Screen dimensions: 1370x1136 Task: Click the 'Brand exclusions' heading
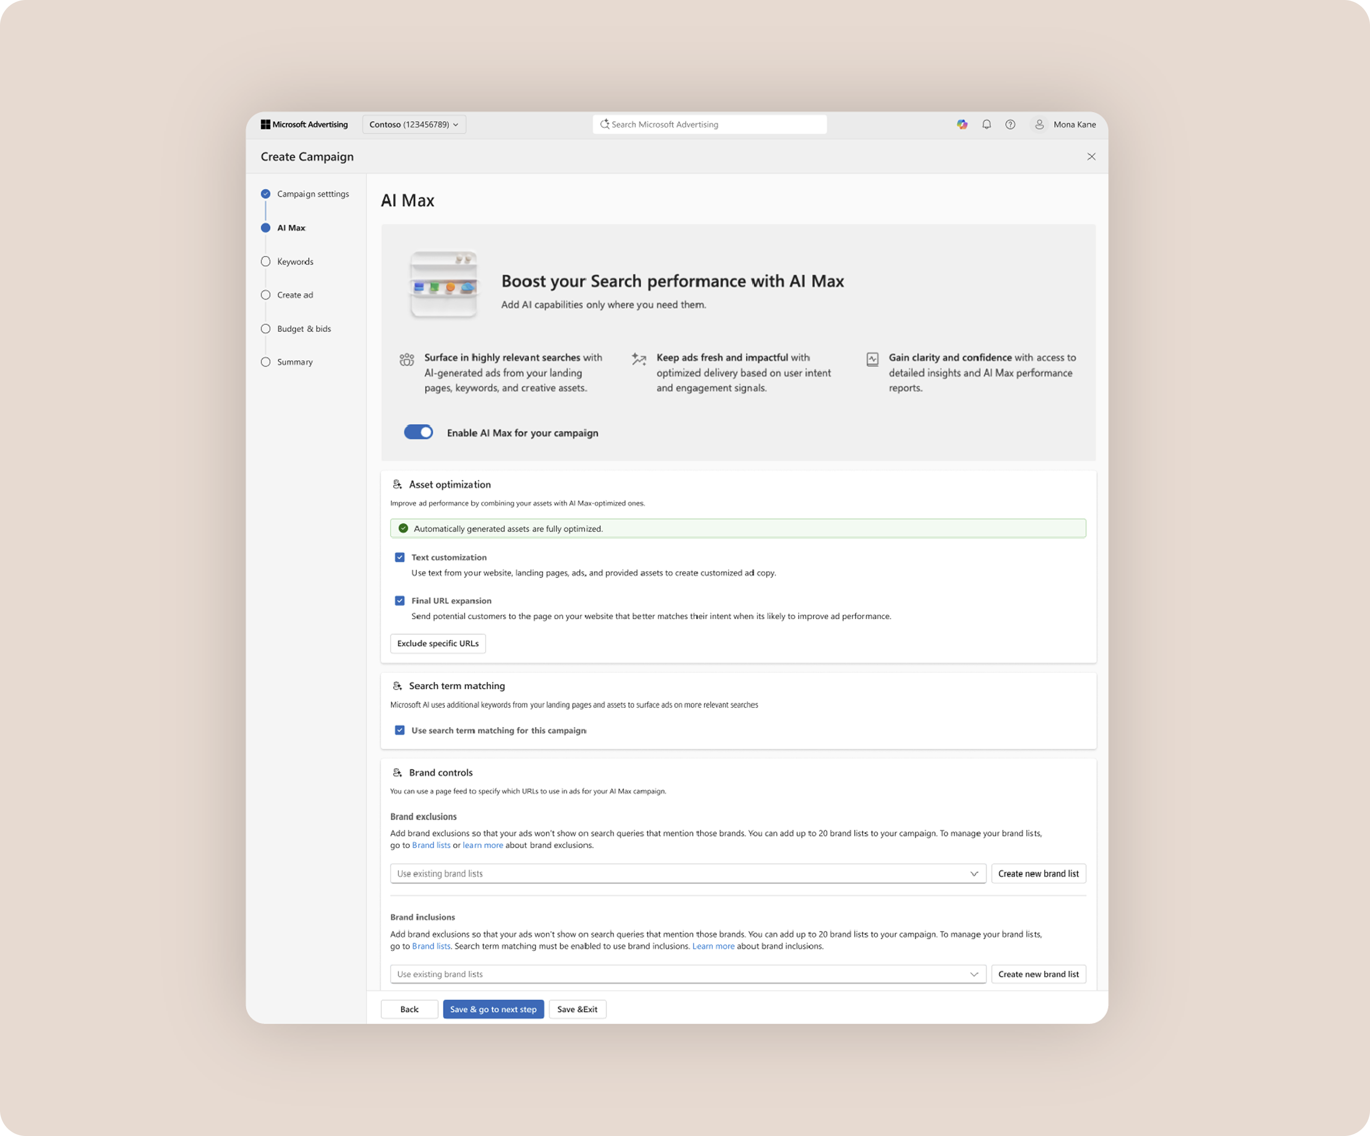coord(423,816)
